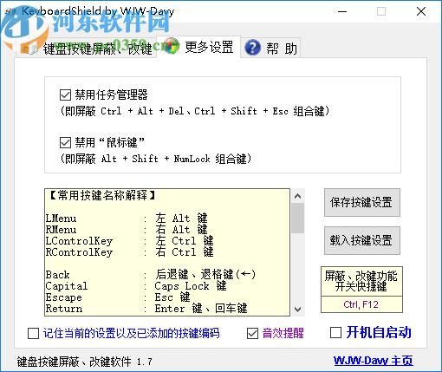Click the key list scrollbar thumb
442x372 pixels.
tap(297, 219)
